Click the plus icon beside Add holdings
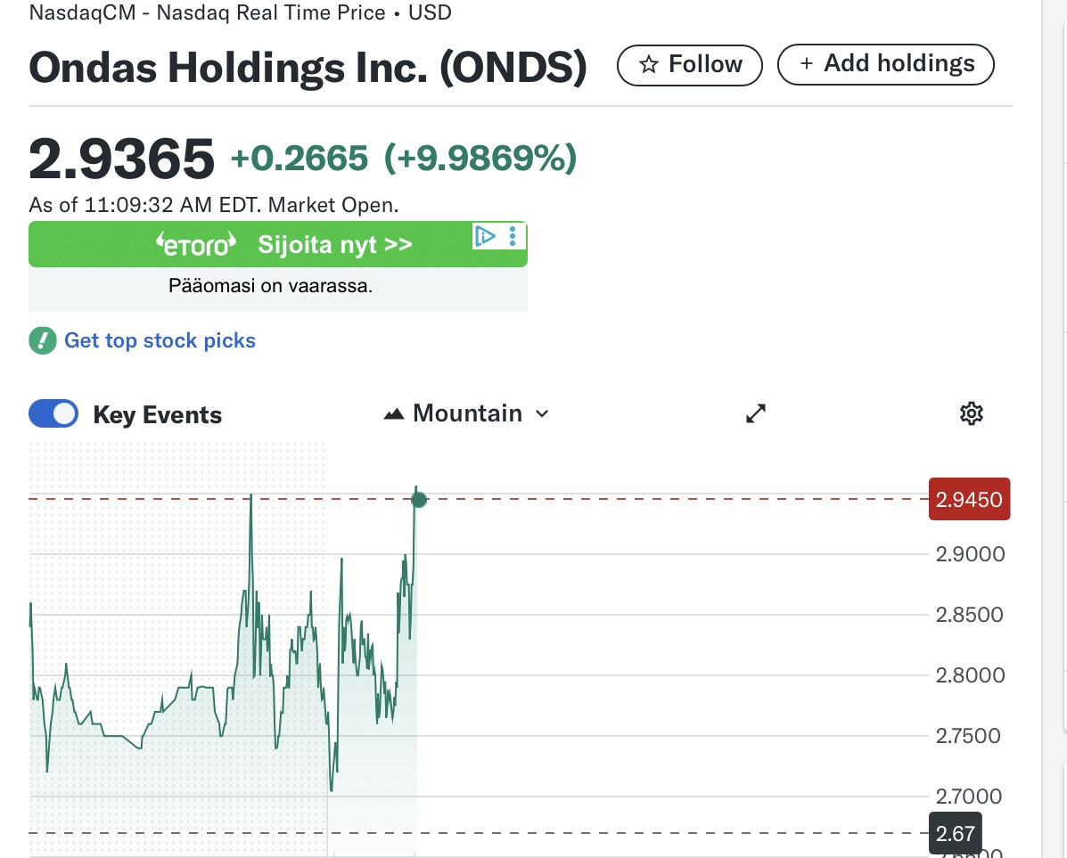This screenshot has height=858, width=1067. (x=806, y=64)
